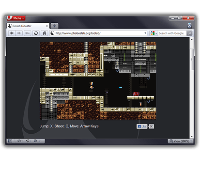
Task: Open the closed tabs trash icon
Action: (189, 26)
